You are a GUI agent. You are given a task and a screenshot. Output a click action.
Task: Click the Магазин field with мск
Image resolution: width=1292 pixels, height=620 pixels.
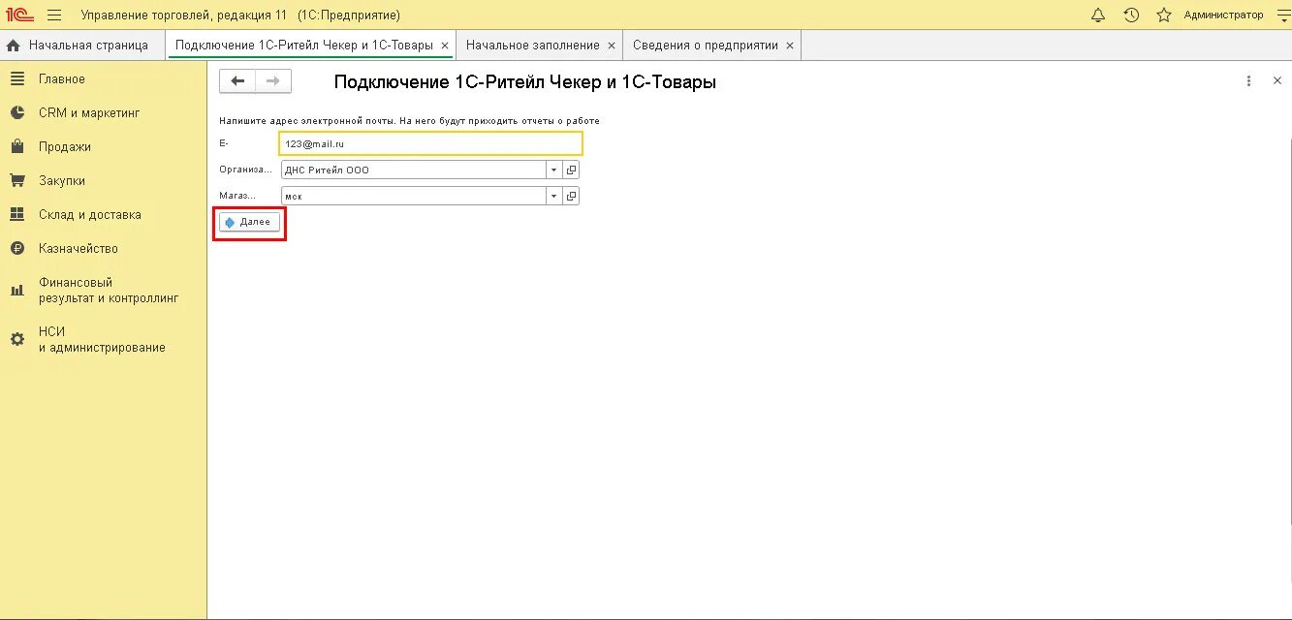click(x=414, y=196)
